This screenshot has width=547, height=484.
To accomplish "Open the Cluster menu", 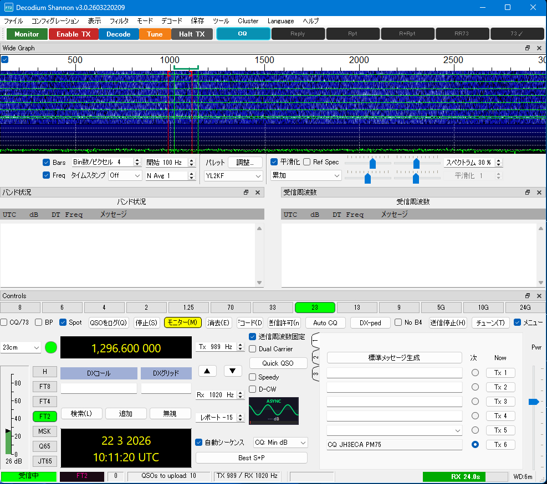I will [248, 21].
